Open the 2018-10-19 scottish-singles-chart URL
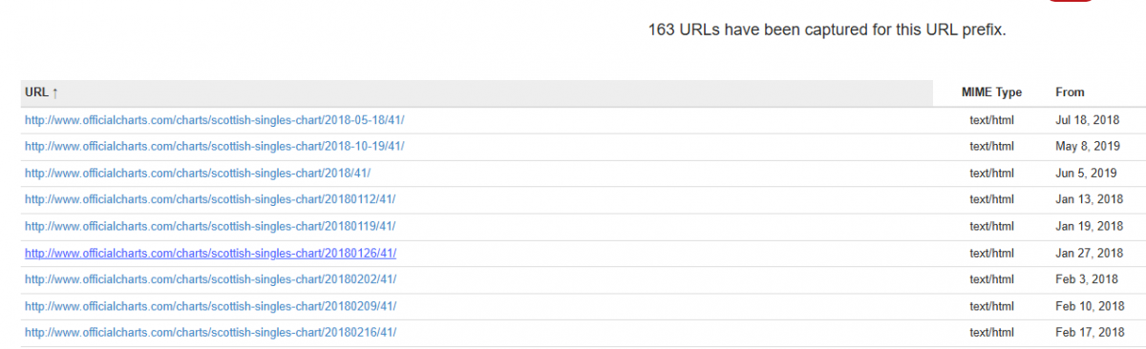 pyautogui.click(x=215, y=147)
